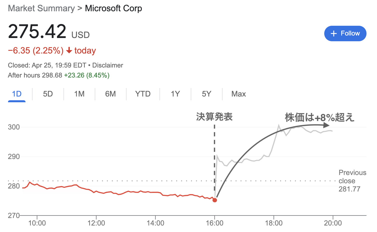This screenshot has width=377, height=232.
Task: Click the plus icon in Follow button
Action: point(334,33)
